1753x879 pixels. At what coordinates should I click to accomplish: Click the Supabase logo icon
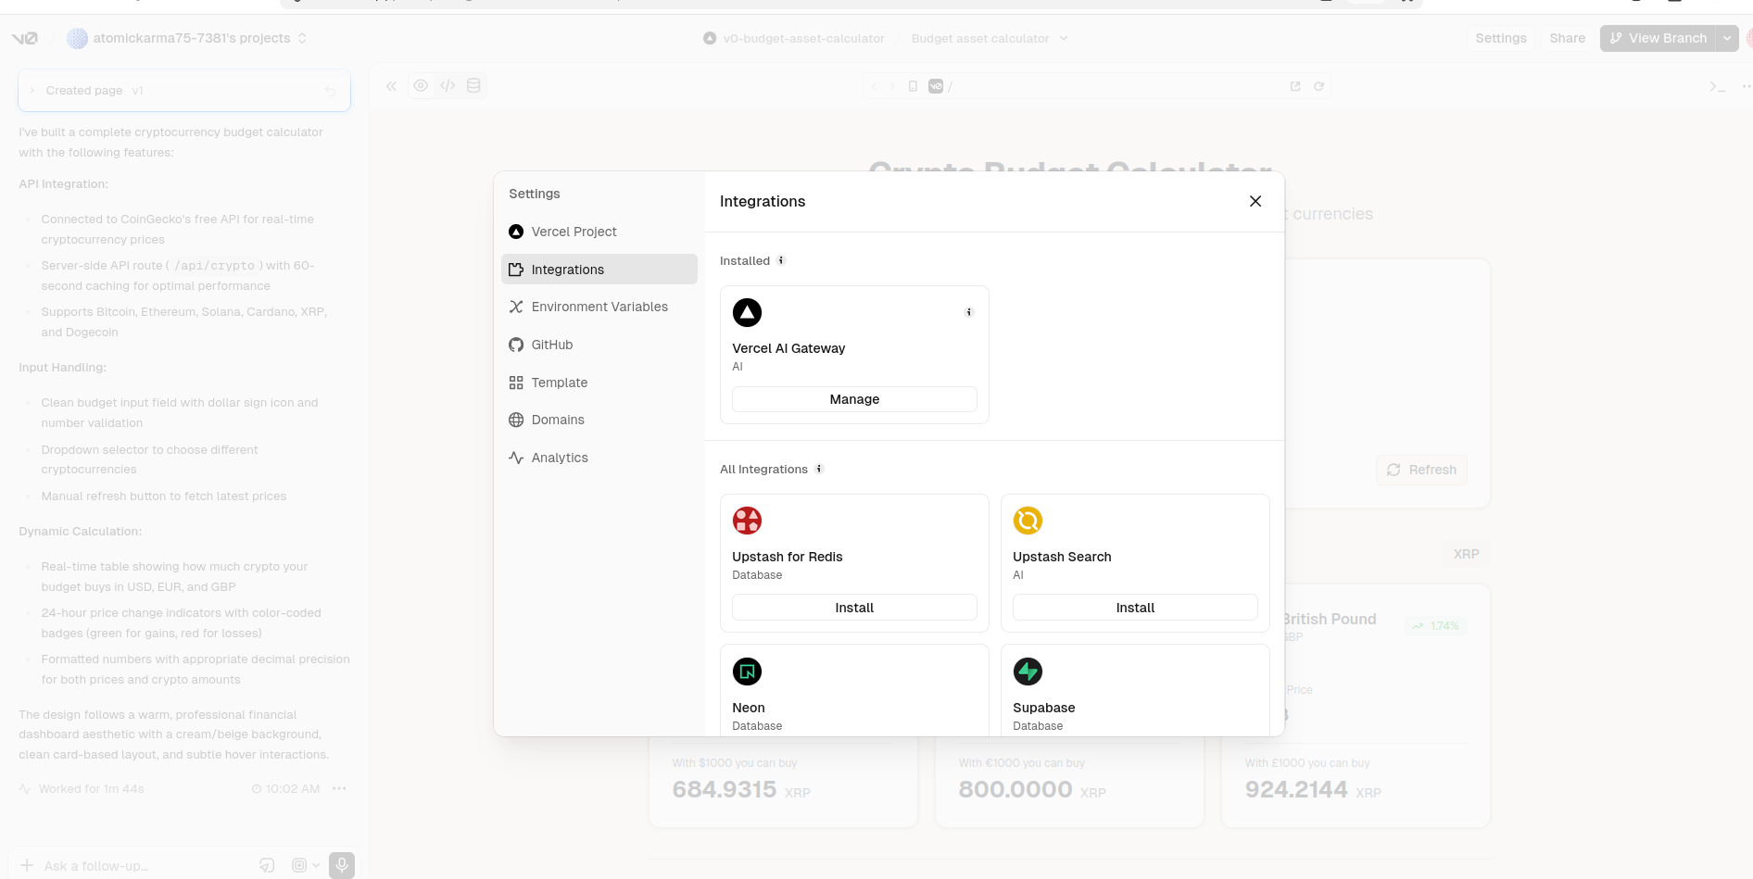(1028, 672)
